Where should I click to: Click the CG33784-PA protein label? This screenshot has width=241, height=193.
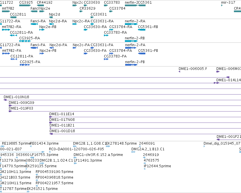[x=121, y=51]
